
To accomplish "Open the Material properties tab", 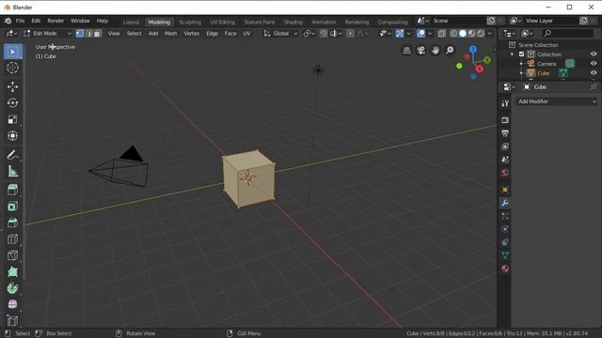I will click(x=505, y=269).
